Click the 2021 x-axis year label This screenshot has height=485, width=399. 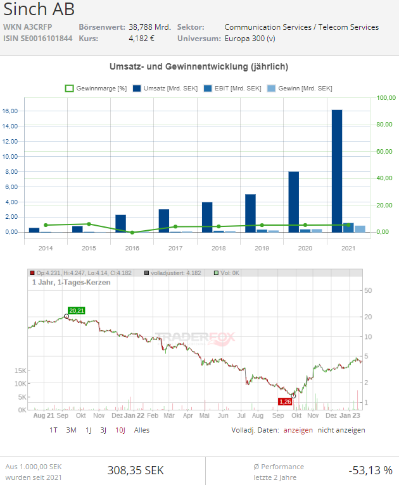tap(348, 248)
